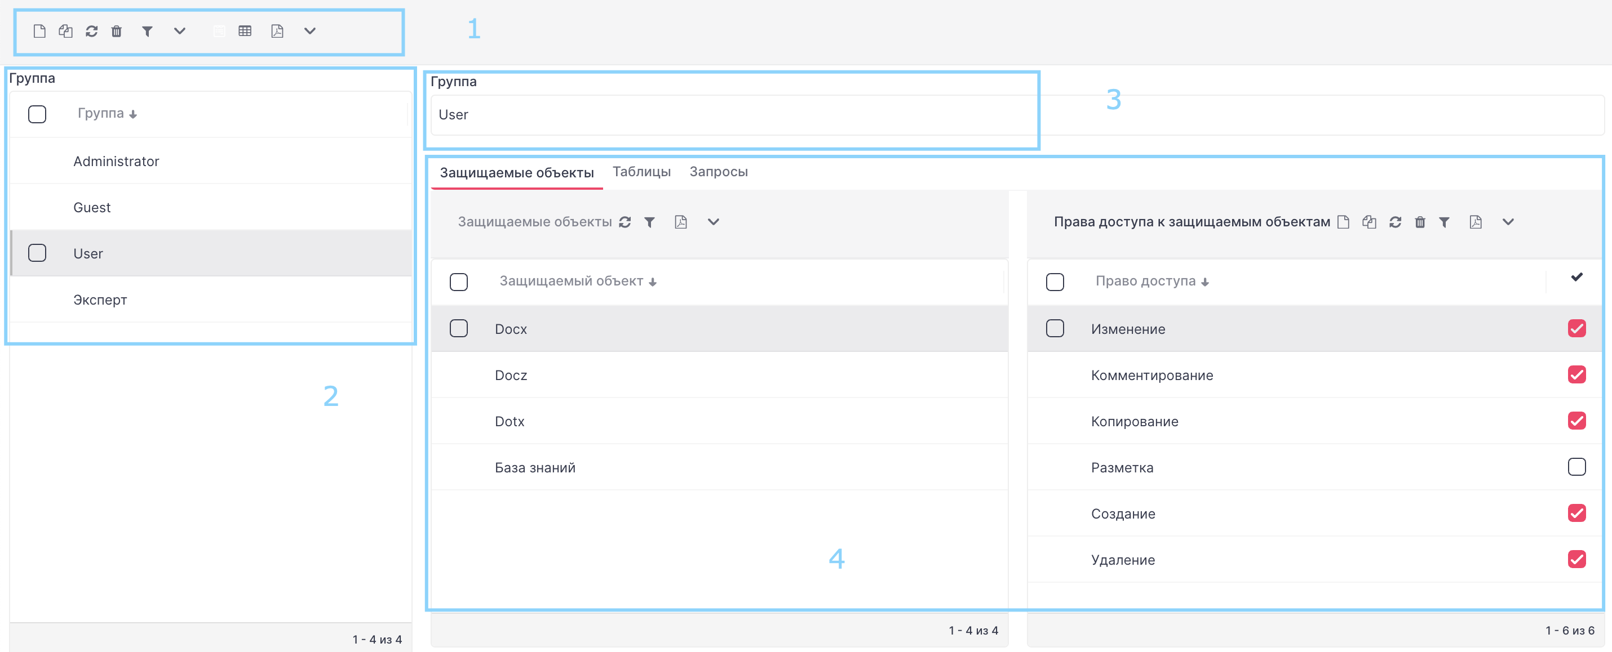
Task: Export Защищаемые объекты list to PDF
Action: (x=681, y=222)
